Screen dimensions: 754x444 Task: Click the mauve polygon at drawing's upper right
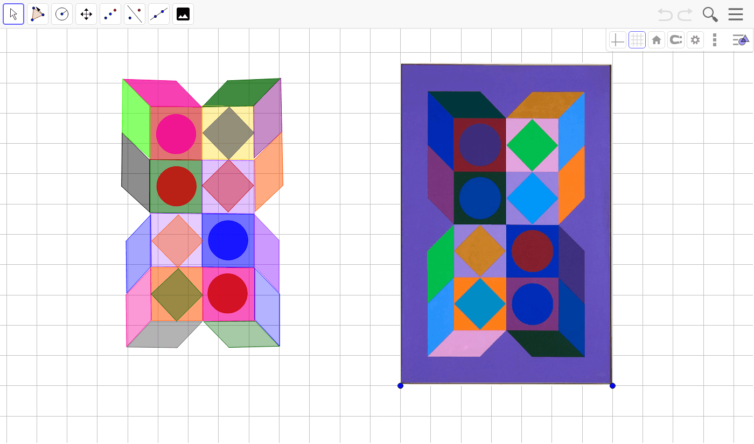pyautogui.click(x=268, y=118)
